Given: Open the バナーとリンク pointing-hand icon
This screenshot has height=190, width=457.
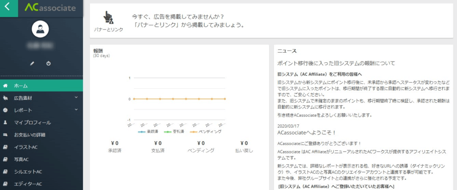Looking at the screenshot, I should pyautogui.click(x=108, y=17).
